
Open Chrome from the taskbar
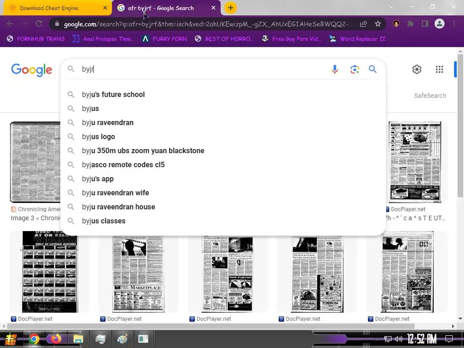click(34, 339)
